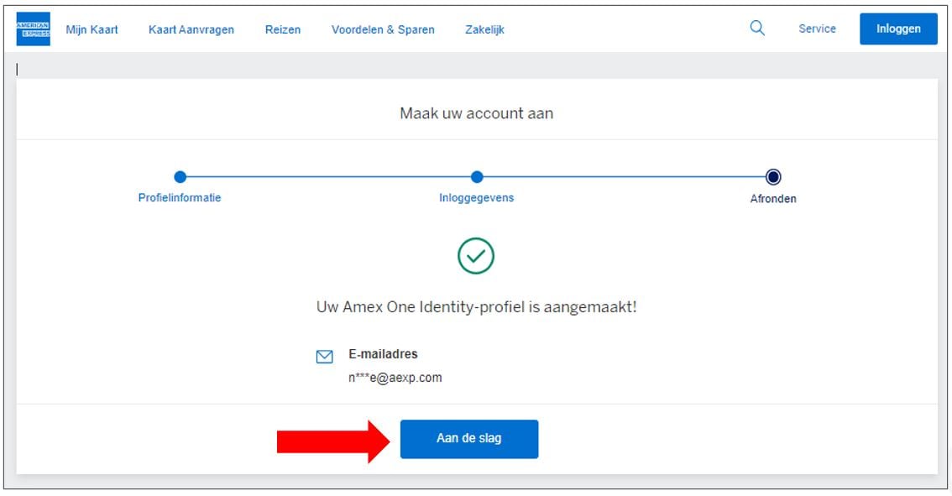Open Voordelen & Sparen menu
The image size is (952, 496).
(383, 29)
